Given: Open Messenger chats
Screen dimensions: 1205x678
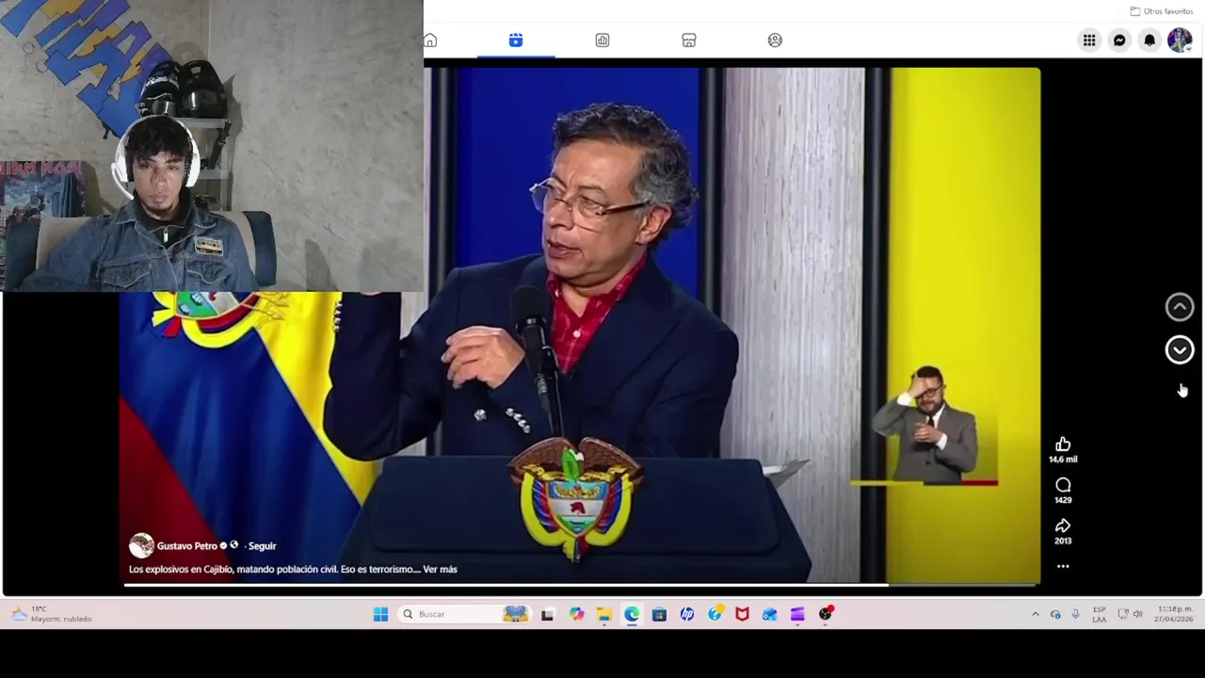Looking at the screenshot, I should point(1119,40).
